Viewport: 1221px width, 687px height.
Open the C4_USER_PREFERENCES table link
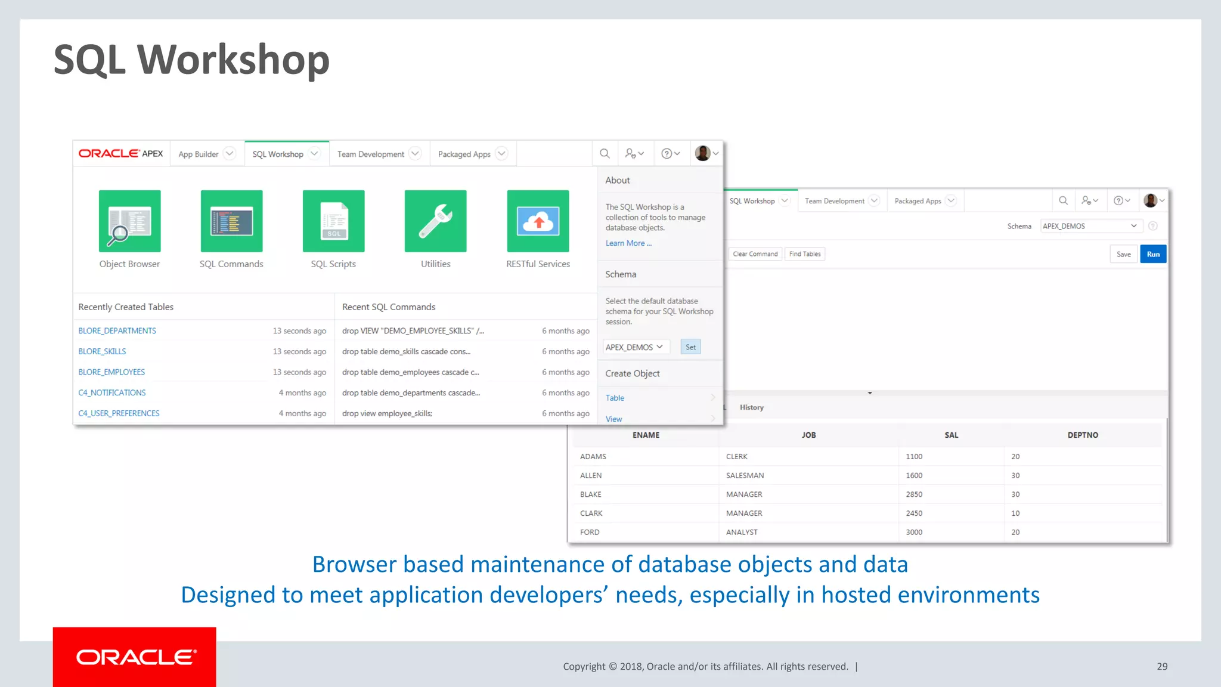(x=119, y=413)
